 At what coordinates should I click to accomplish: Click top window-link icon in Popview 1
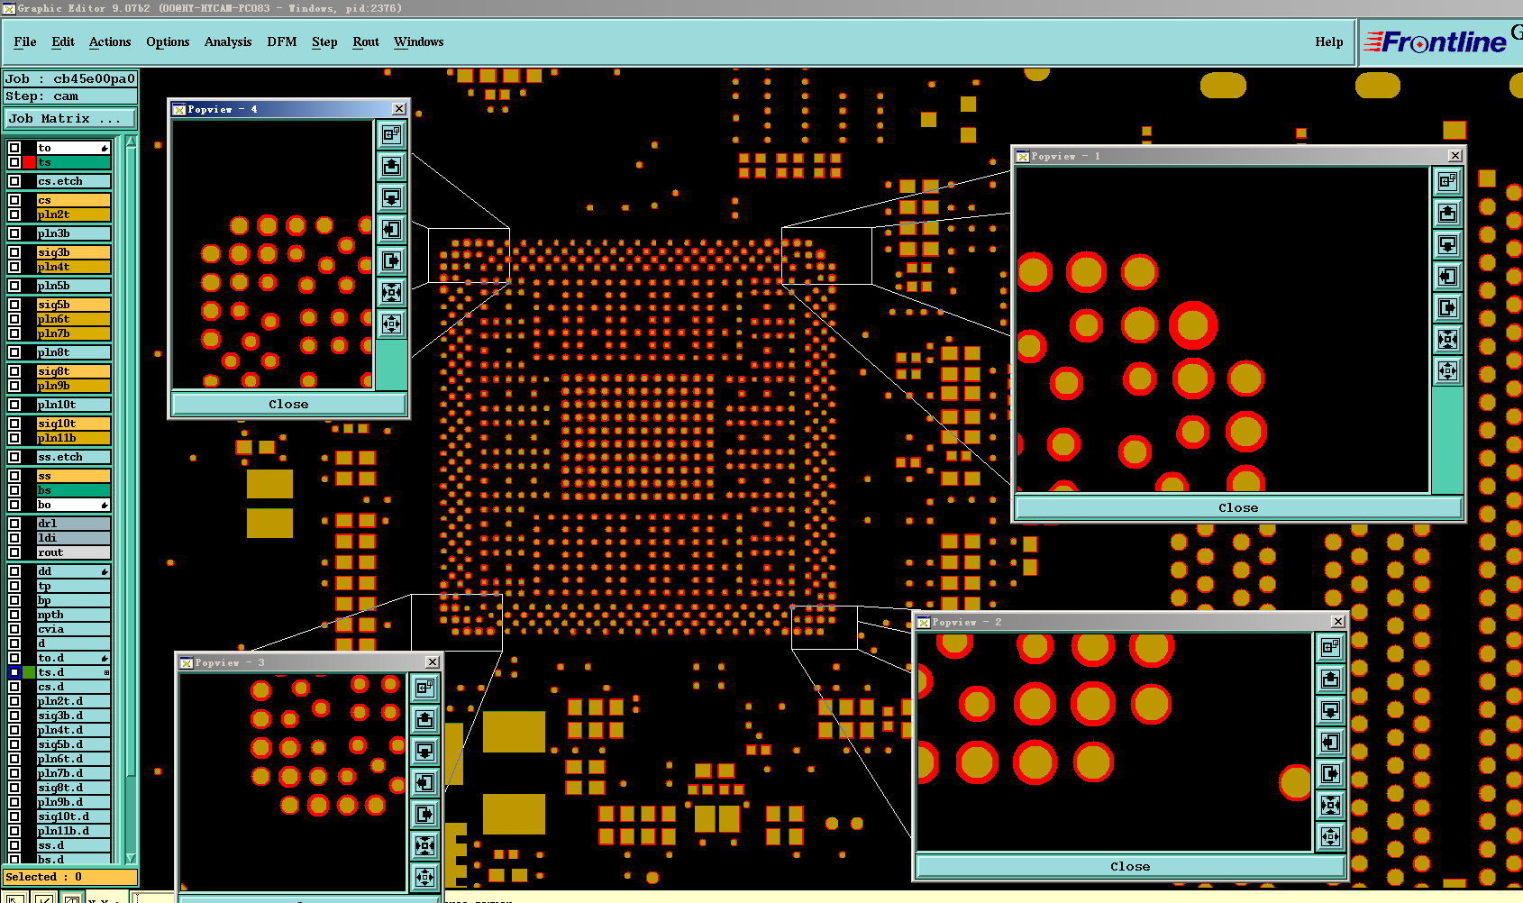pos(1447,181)
